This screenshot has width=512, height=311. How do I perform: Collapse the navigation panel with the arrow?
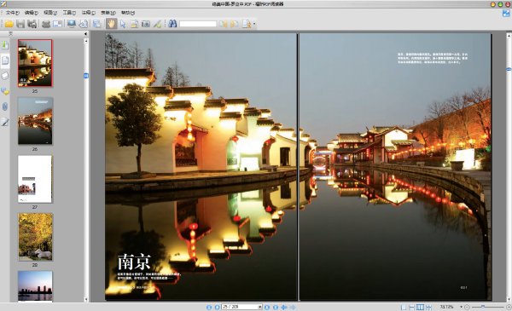85,33
